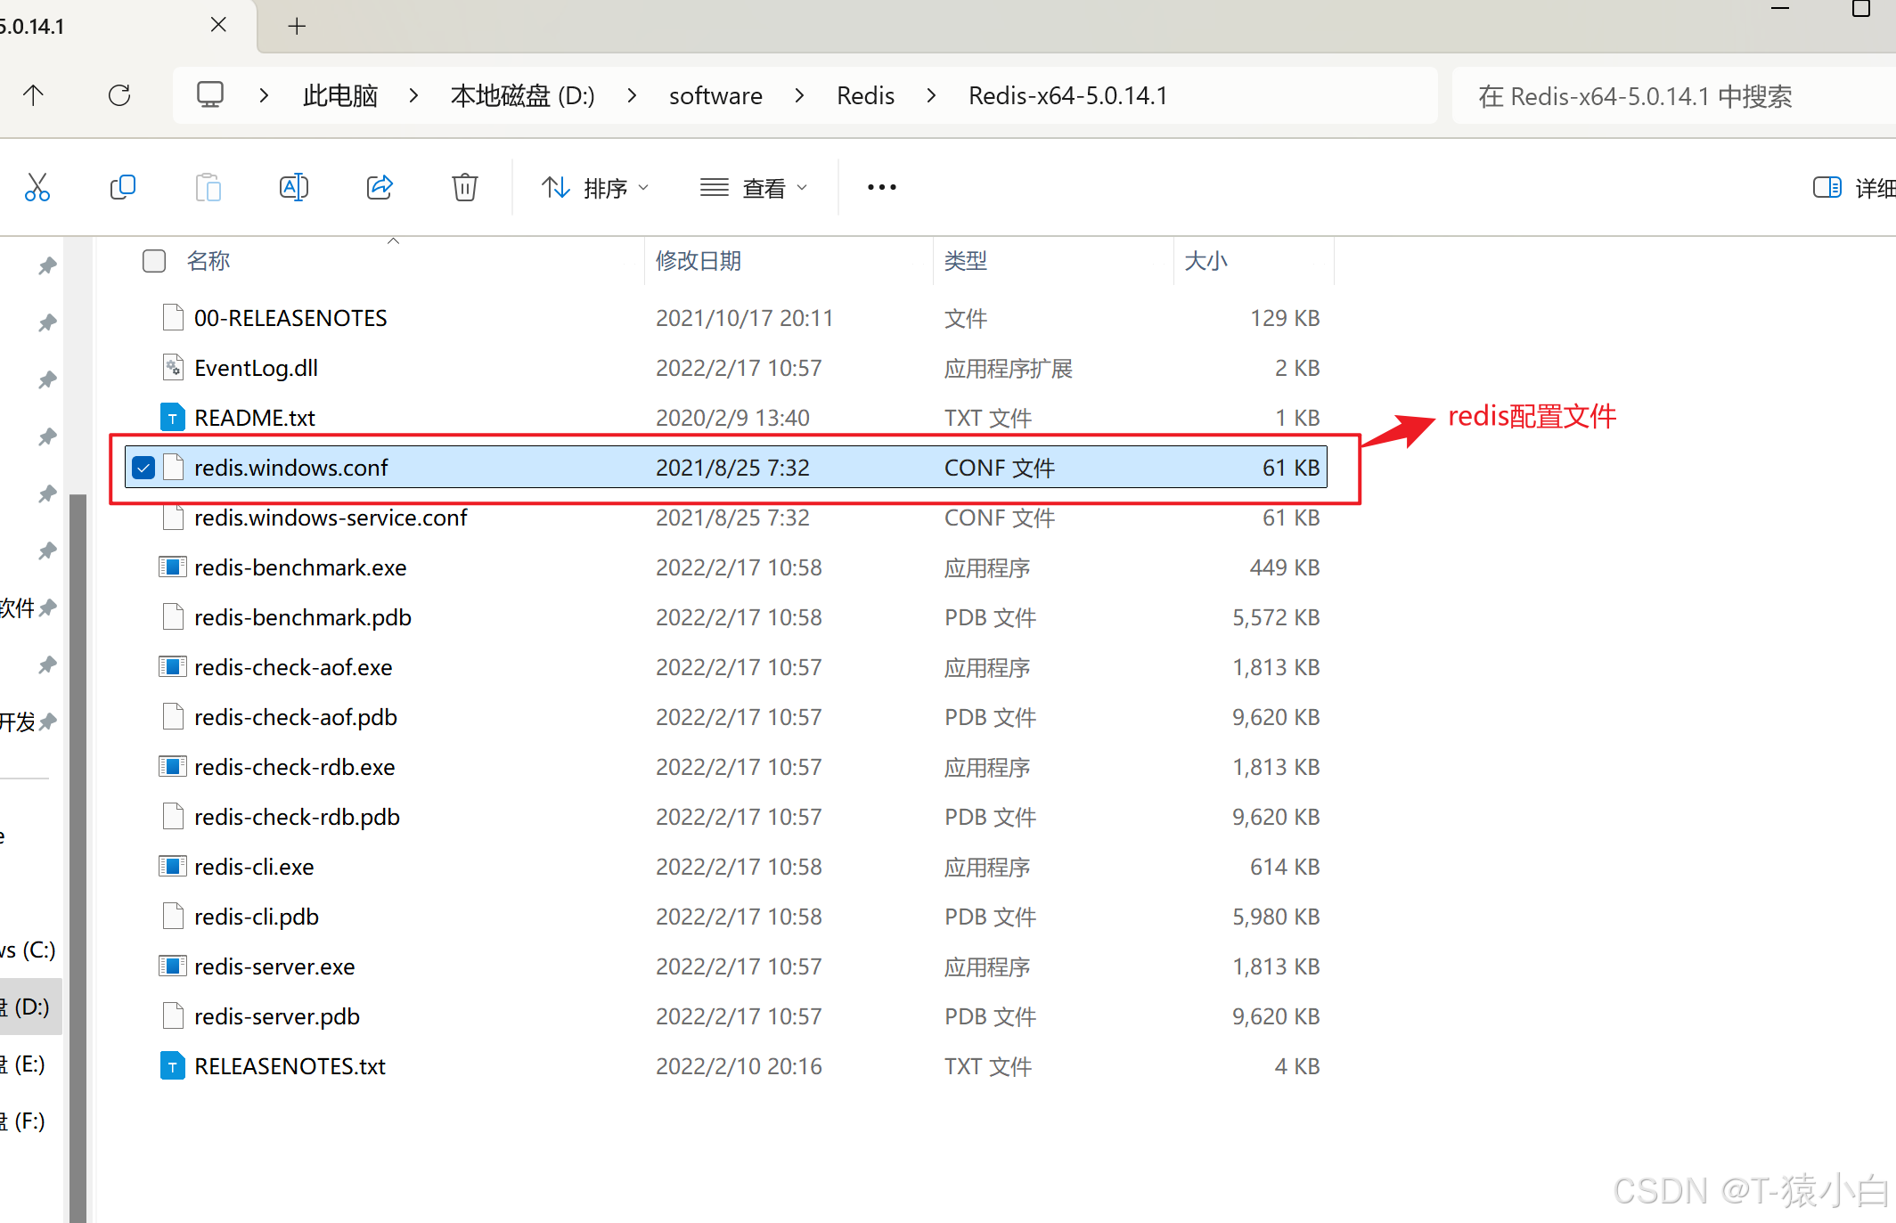Uncheck the redis.windows.conf checkbox
The width and height of the screenshot is (1896, 1223).
tap(143, 468)
